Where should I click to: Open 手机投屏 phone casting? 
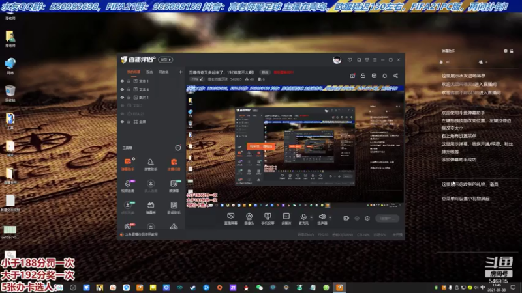[x=268, y=219]
